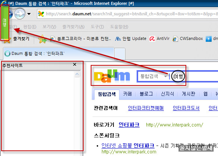
Task: Click the add-to-favorites star arrow icon
Action: [x=42, y=39]
